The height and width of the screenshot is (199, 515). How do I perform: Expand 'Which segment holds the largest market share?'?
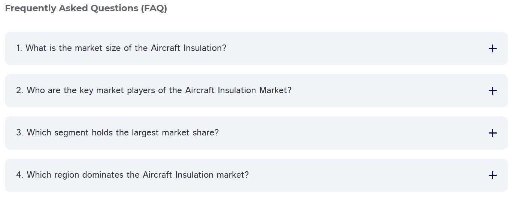tap(122, 133)
